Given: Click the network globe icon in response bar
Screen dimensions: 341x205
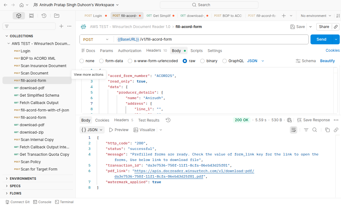Looking at the screenshot, I should (x=289, y=120).
